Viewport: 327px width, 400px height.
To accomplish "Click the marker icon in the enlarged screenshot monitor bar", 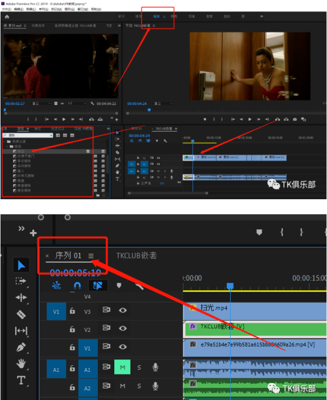I will (259, 232).
